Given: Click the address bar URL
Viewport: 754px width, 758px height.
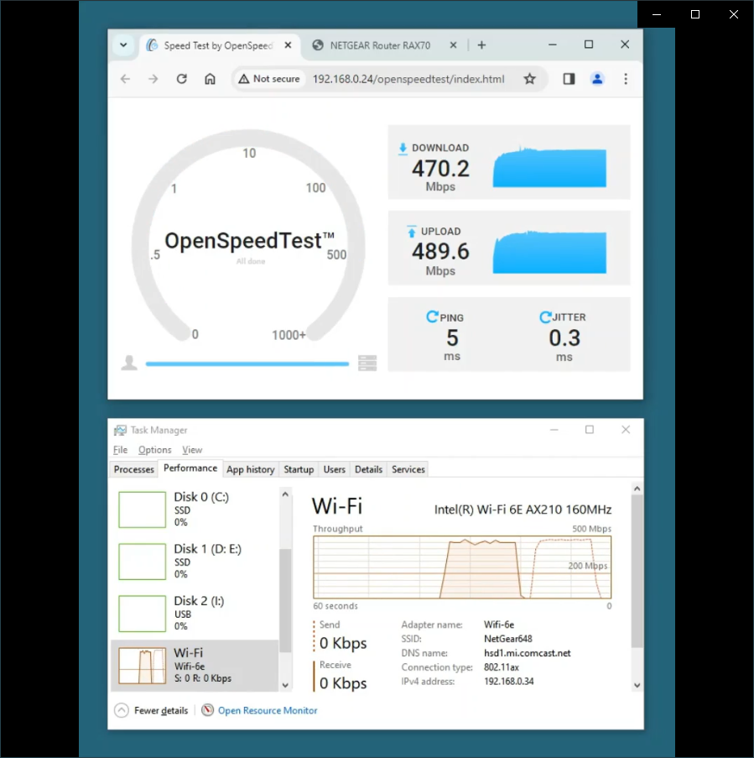Looking at the screenshot, I should 408,79.
